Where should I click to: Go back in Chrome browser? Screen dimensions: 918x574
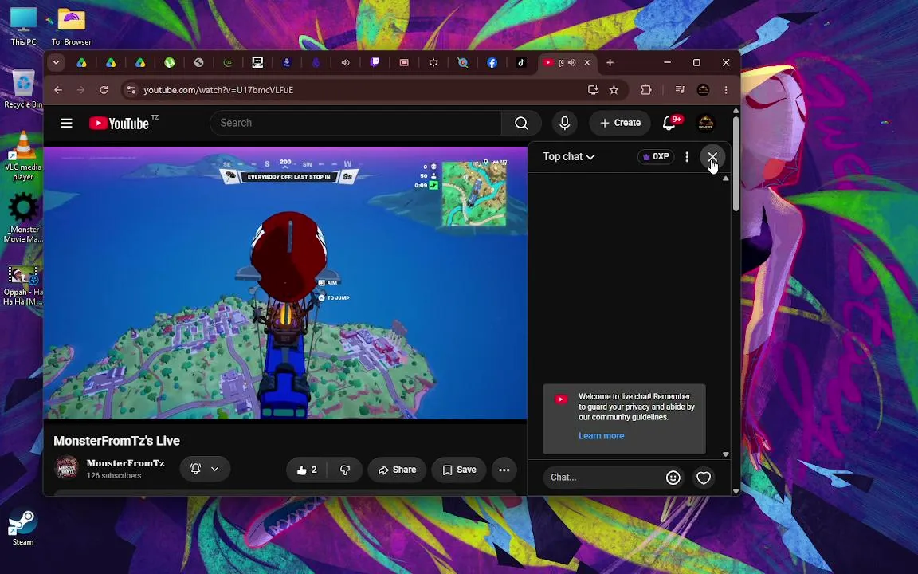pyautogui.click(x=58, y=90)
